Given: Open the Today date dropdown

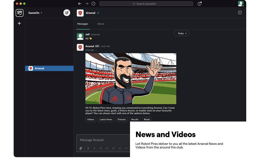Looking at the screenshot, I should tap(181, 33).
